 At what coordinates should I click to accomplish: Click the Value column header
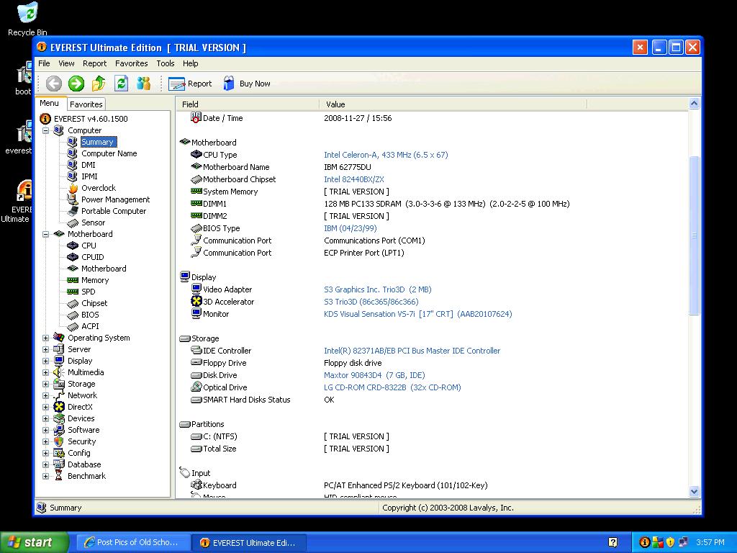[453, 104]
